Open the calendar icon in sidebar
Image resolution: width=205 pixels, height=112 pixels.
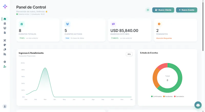point(5,24)
